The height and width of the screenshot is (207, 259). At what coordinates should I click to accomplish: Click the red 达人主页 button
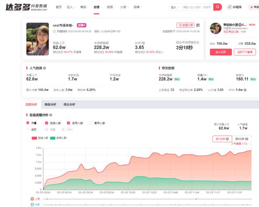pyautogui.click(x=221, y=52)
